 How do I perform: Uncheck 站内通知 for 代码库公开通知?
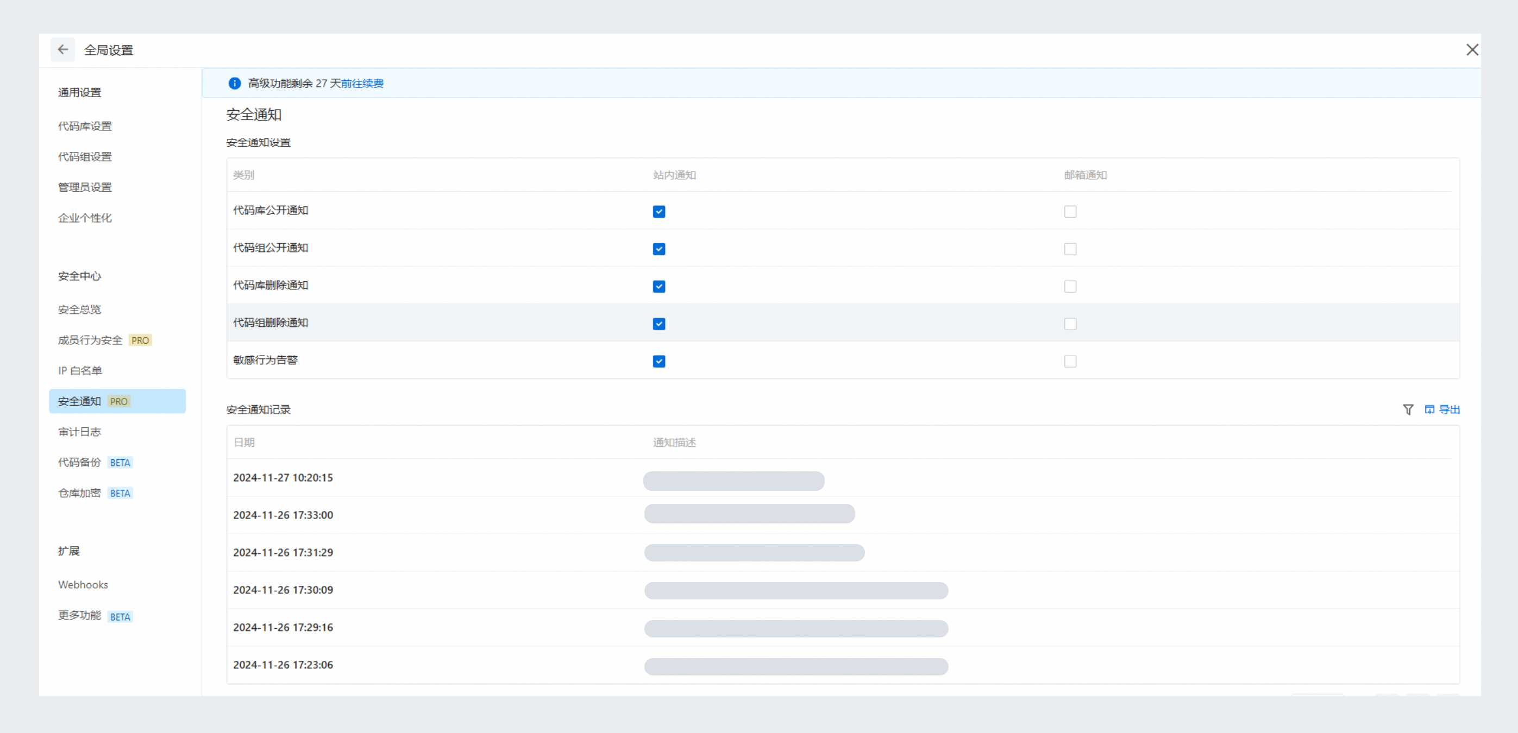[x=659, y=211]
